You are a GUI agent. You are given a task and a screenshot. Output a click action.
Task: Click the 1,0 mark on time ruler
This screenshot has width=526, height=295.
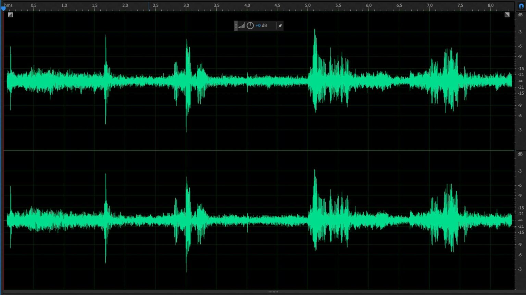click(x=64, y=5)
